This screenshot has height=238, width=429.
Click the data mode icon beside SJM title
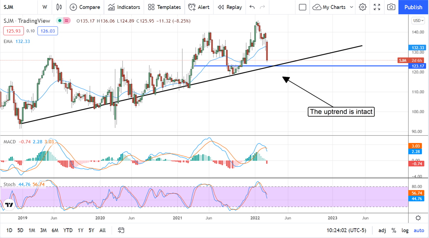point(66,21)
